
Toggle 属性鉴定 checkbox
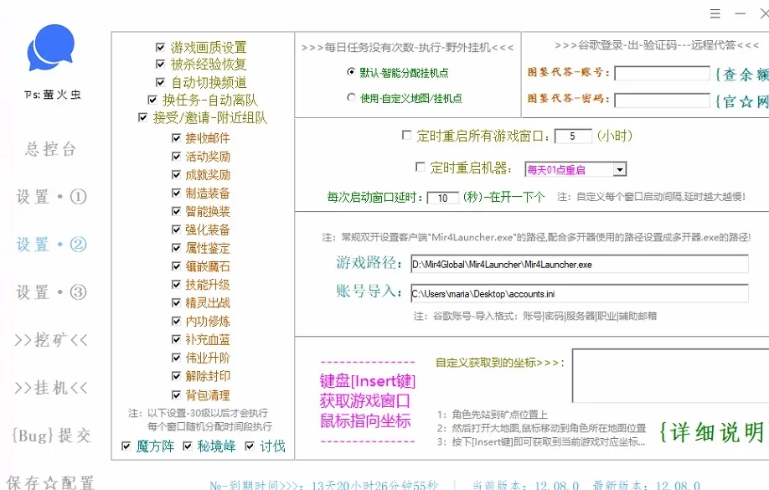[x=177, y=248]
